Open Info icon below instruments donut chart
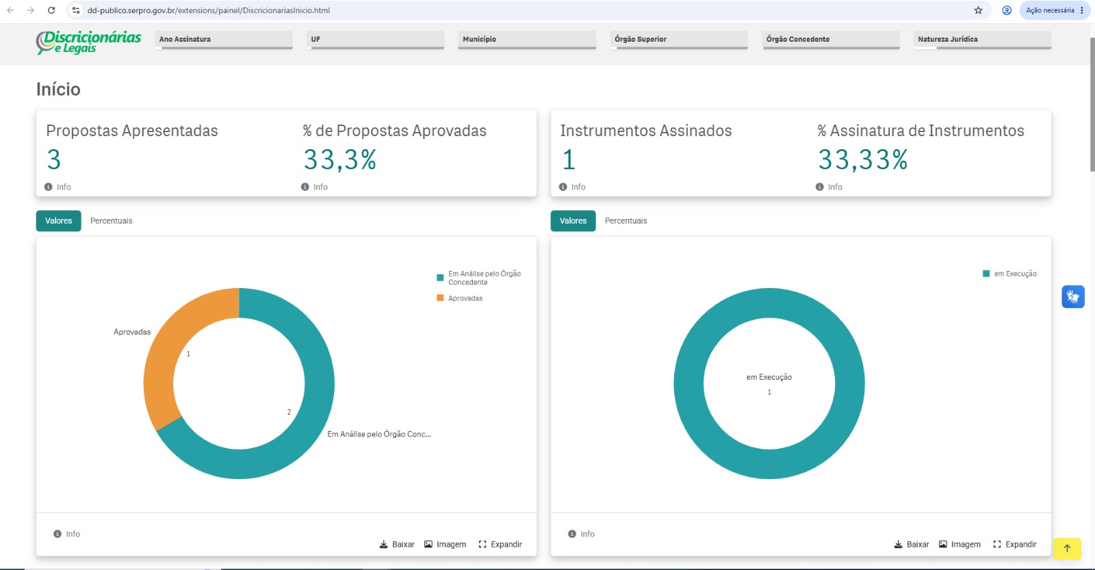1095x570 pixels. point(572,534)
